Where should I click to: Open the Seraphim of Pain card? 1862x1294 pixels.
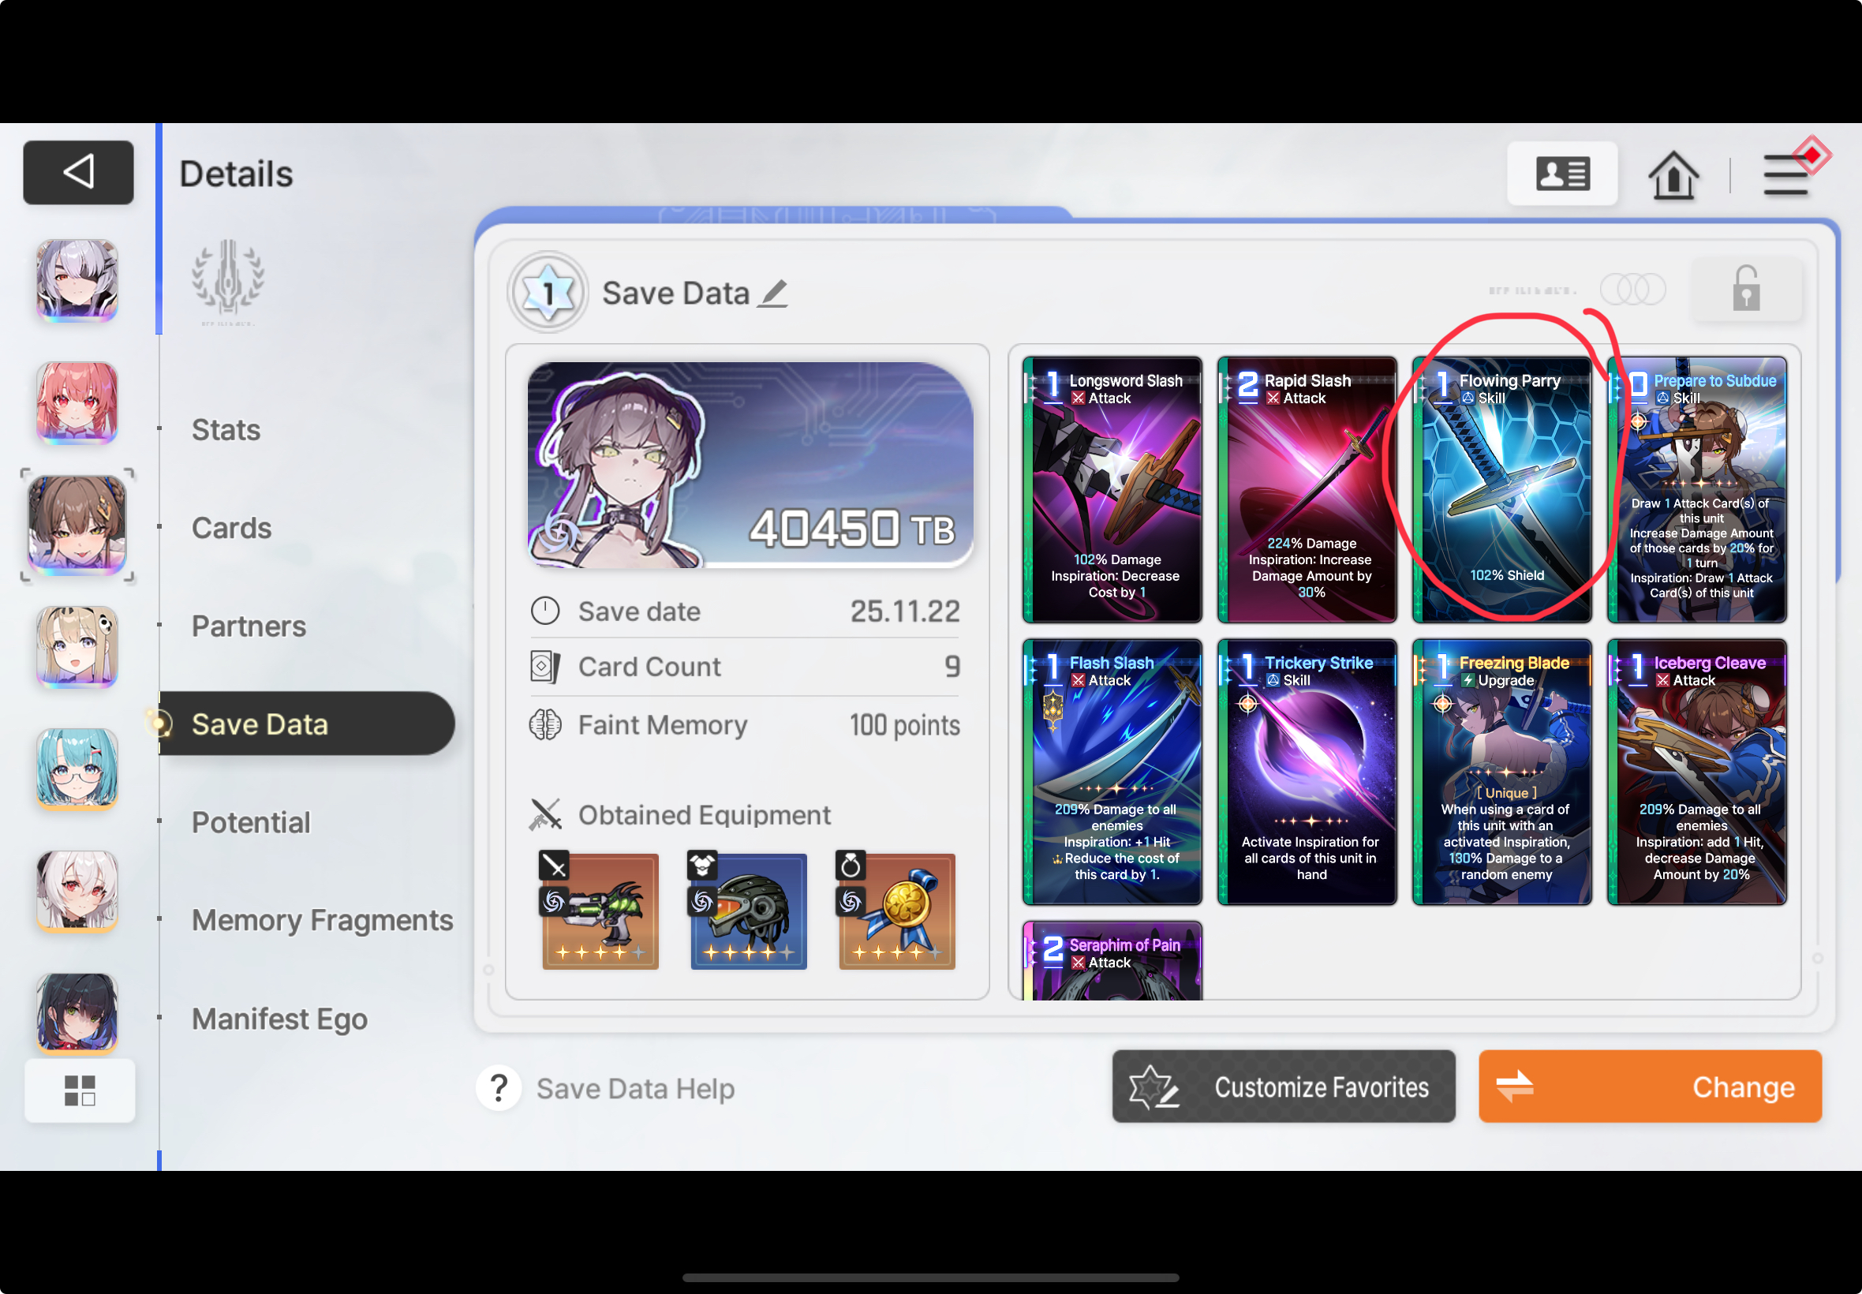pos(1112,961)
